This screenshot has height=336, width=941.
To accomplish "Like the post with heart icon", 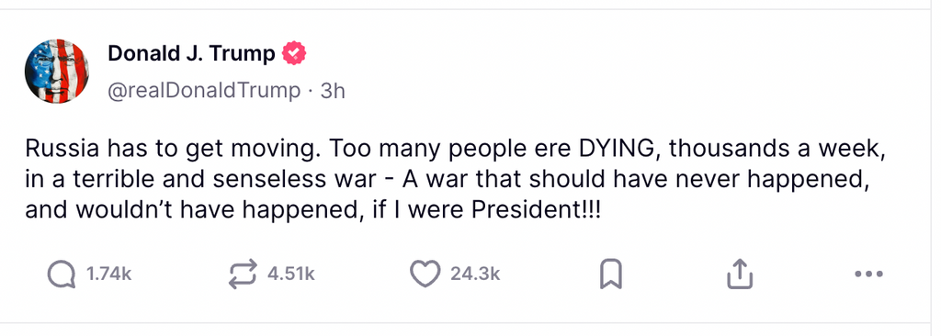I will click(x=425, y=274).
